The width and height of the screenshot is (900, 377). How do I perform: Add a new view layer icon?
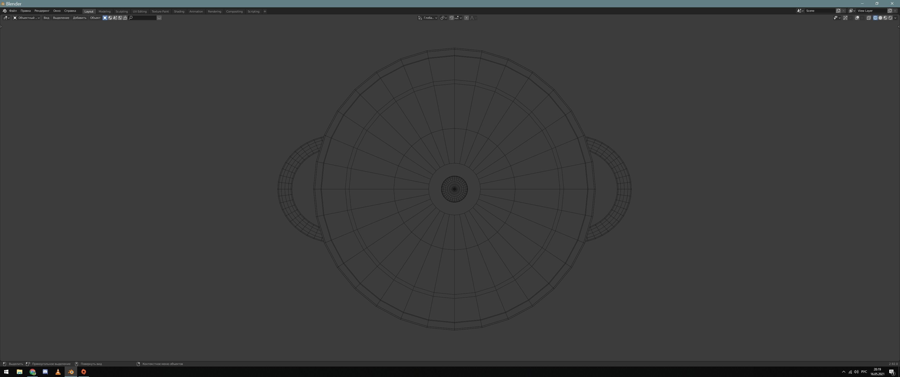coord(890,11)
